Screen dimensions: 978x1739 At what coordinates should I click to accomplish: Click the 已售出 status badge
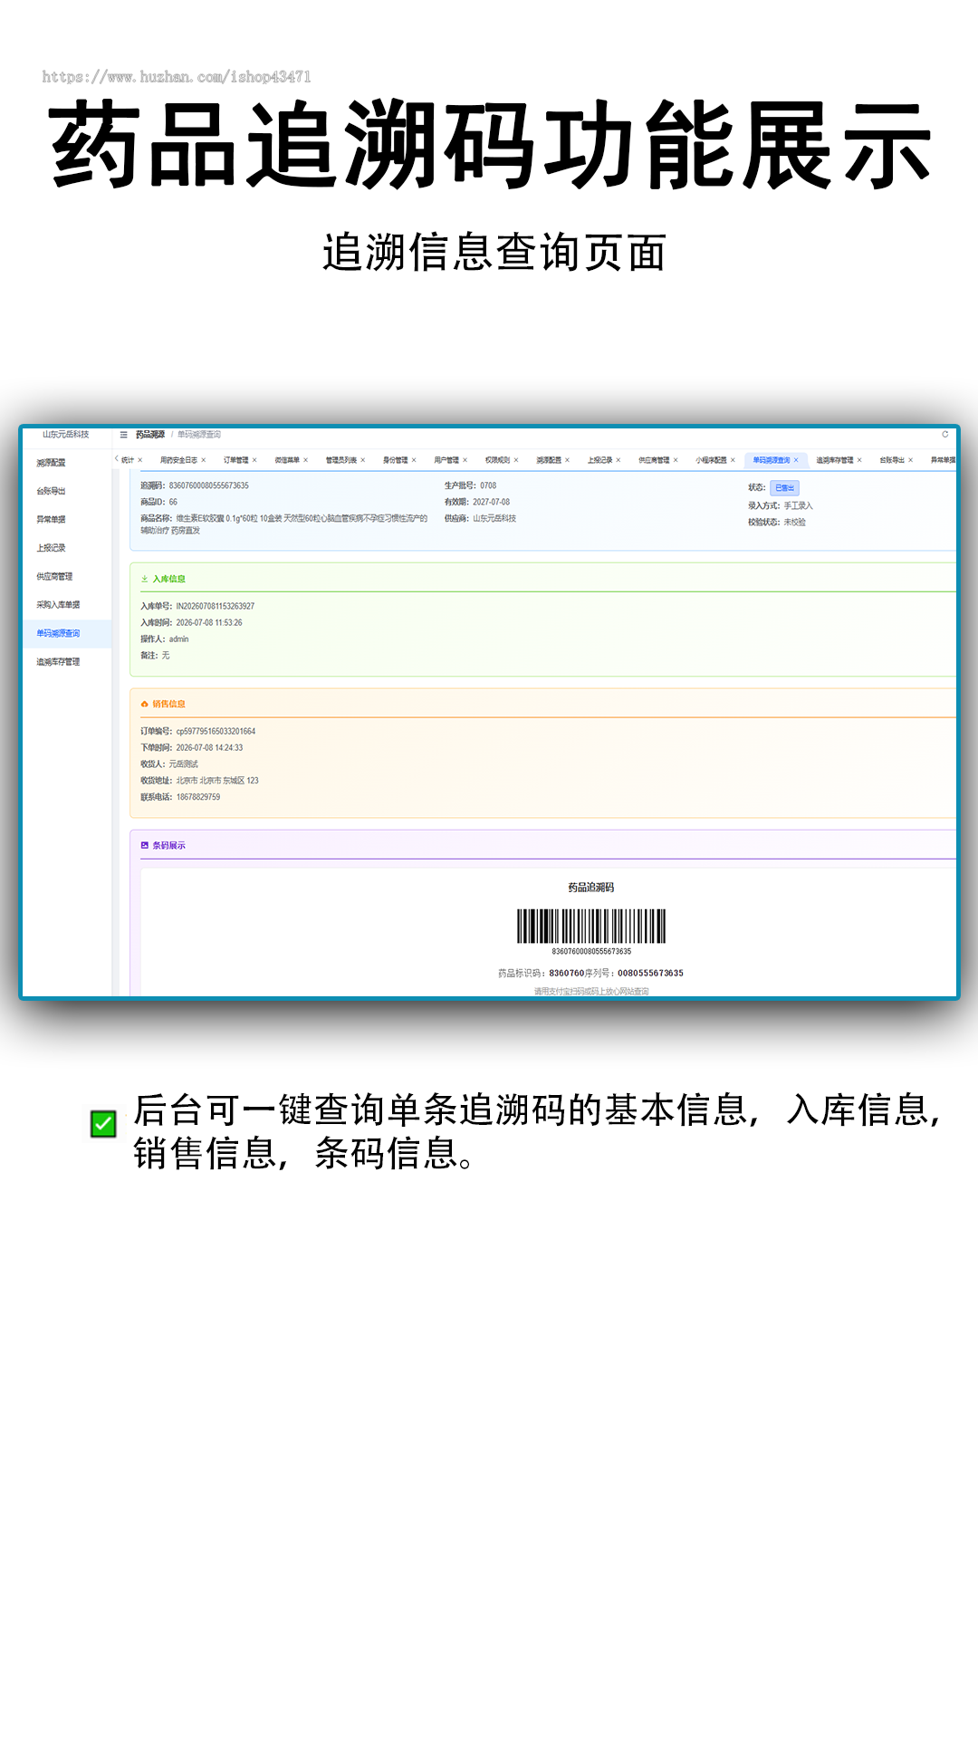[784, 488]
